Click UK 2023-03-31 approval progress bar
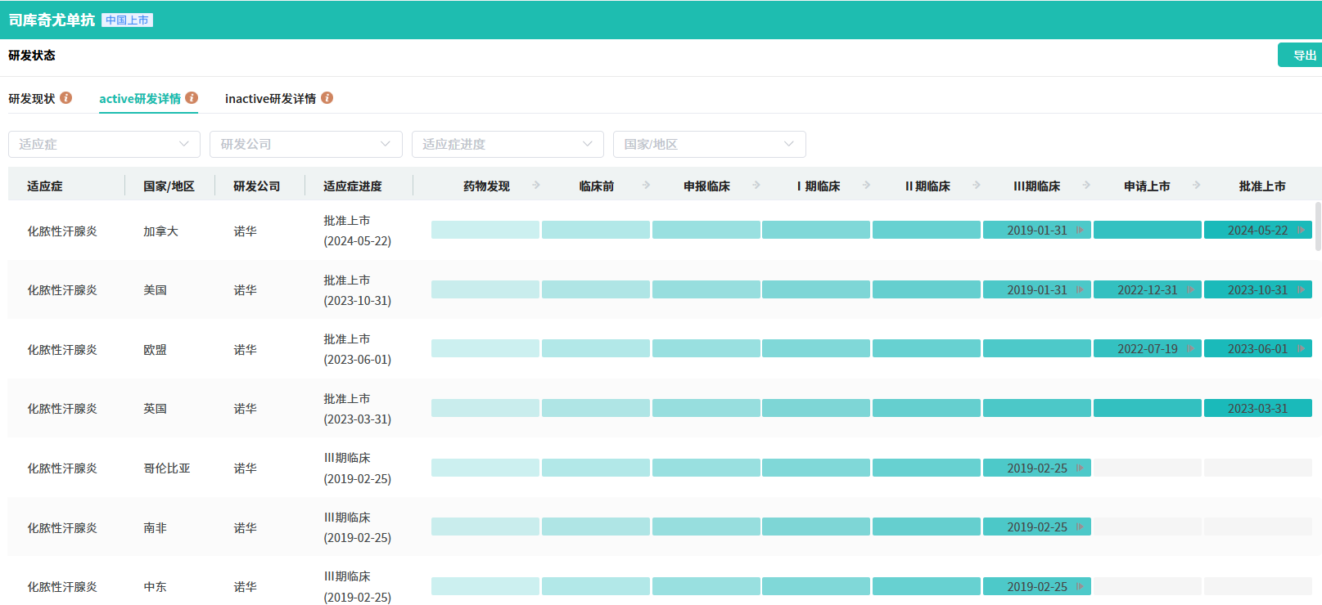 point(1257,409)
